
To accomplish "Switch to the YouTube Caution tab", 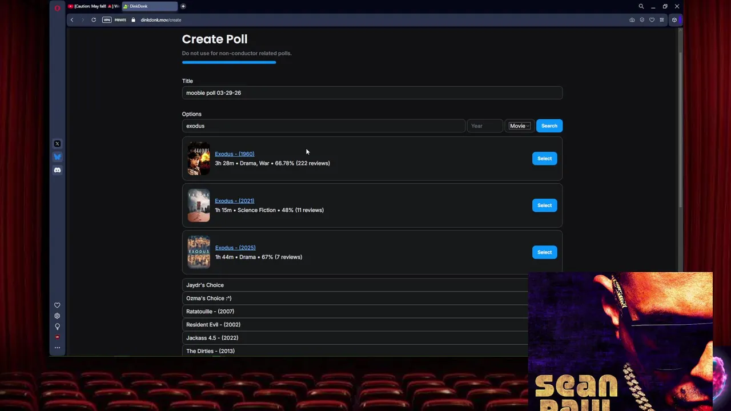I will click(x=94, y=6).
